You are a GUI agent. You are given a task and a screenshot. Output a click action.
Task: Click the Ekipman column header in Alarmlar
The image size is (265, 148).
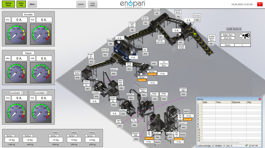point(236,102)
